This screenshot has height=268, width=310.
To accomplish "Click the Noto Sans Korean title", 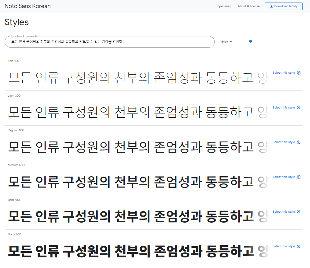I will 28,6.
